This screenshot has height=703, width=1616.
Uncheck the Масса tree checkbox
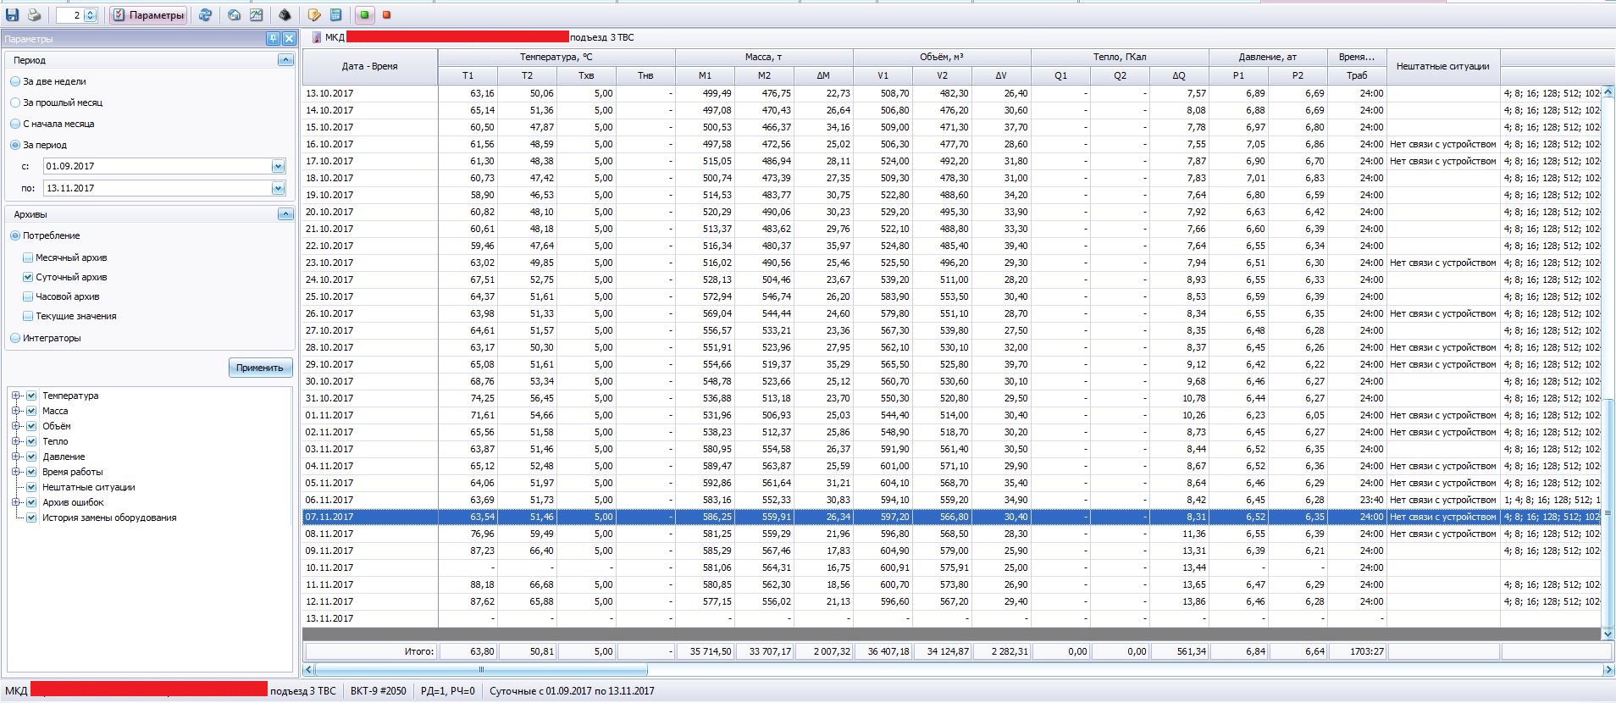pos(31,411)
